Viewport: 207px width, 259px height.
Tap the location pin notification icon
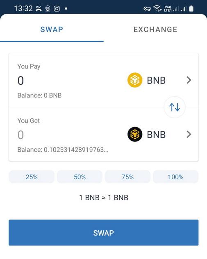[x=48, y=9]
